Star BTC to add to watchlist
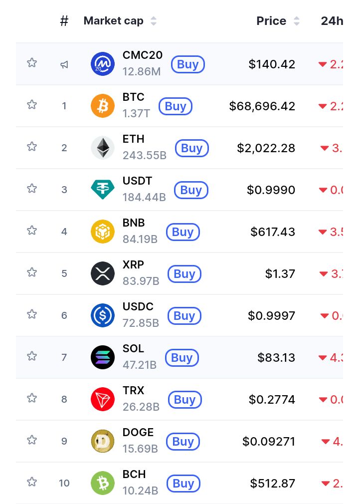 pos(32,104)
